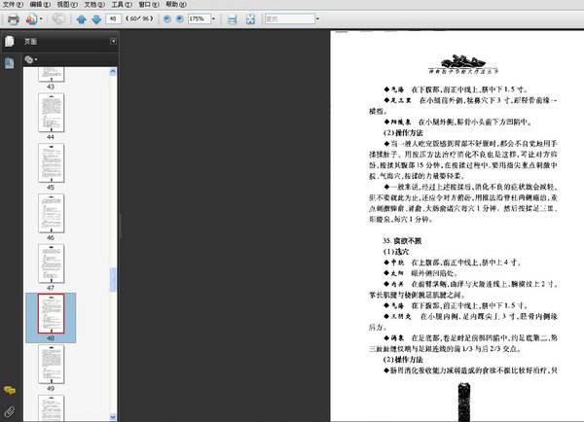Image resolution: width=584 pixels, height=422 pixels.
Task: Click the navigation pane divider collapse handle
Action: coord(120,226)
